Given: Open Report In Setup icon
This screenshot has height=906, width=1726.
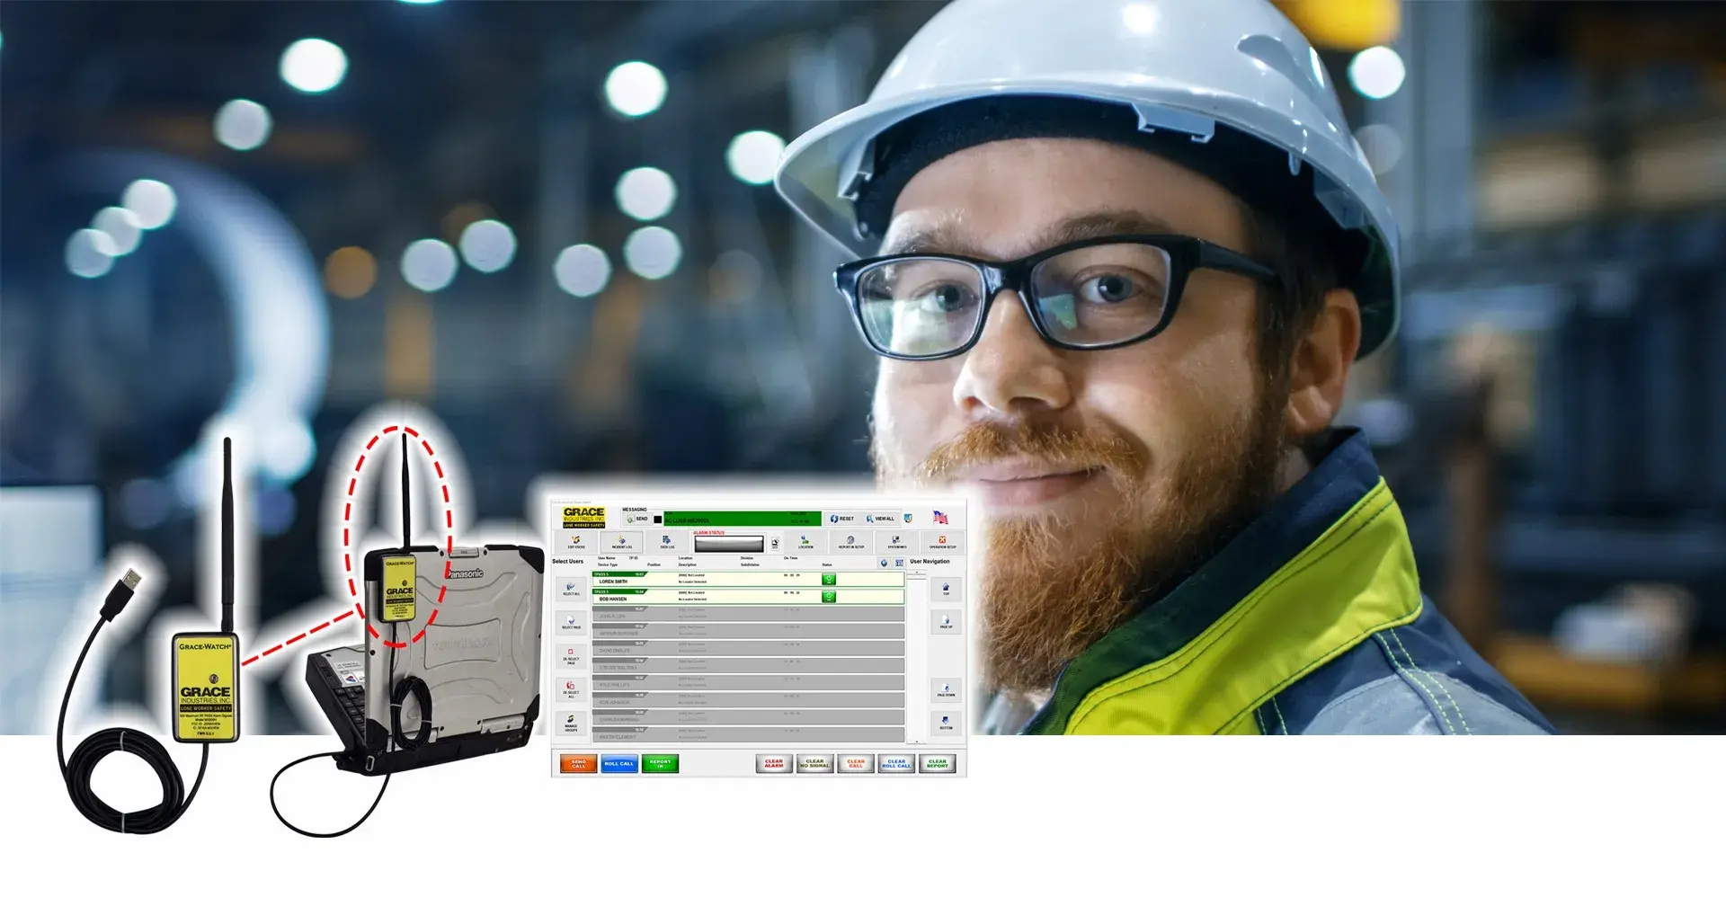Looking at the screenshot, I should tap(850, 541).
